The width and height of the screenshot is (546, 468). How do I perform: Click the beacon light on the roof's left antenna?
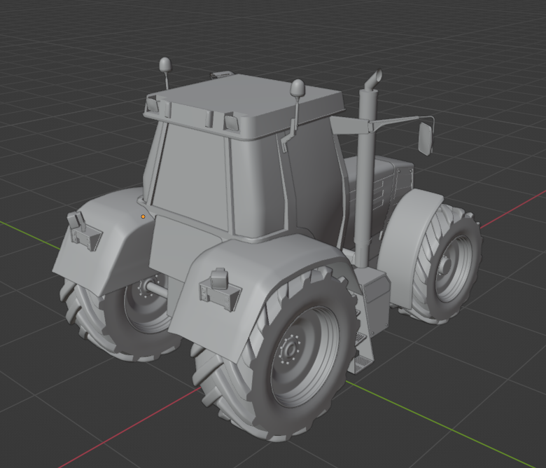click(165, 65)
